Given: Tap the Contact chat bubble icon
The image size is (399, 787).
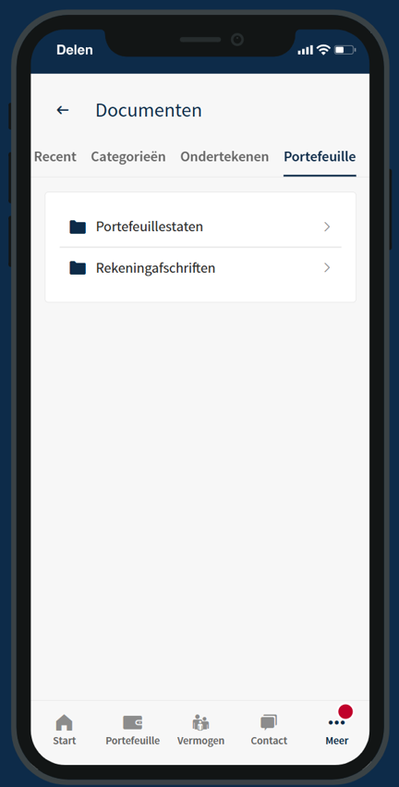Looking at the screenshot, I should pyautogui.click(x=269, y=723).
